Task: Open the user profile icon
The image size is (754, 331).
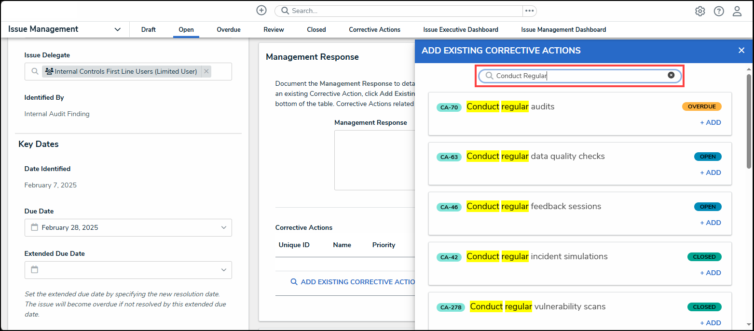Action: click(737, 11)
